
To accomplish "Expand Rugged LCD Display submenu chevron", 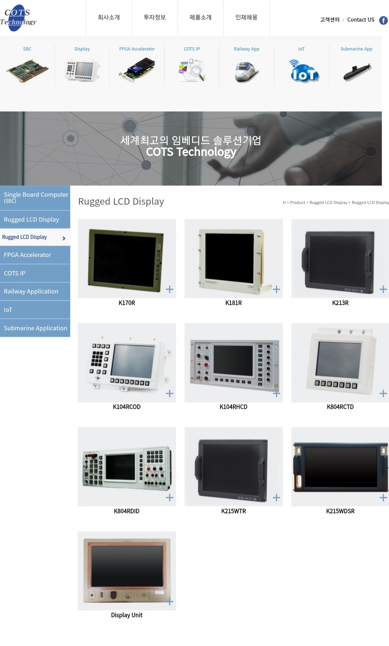I will [64, 238].
